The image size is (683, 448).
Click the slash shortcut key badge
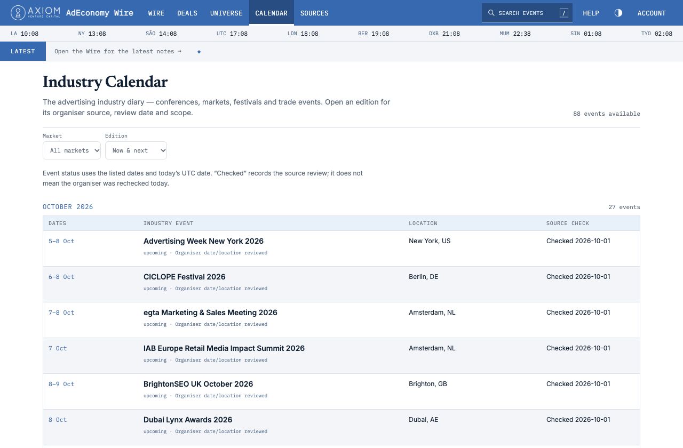pos(563,13)
